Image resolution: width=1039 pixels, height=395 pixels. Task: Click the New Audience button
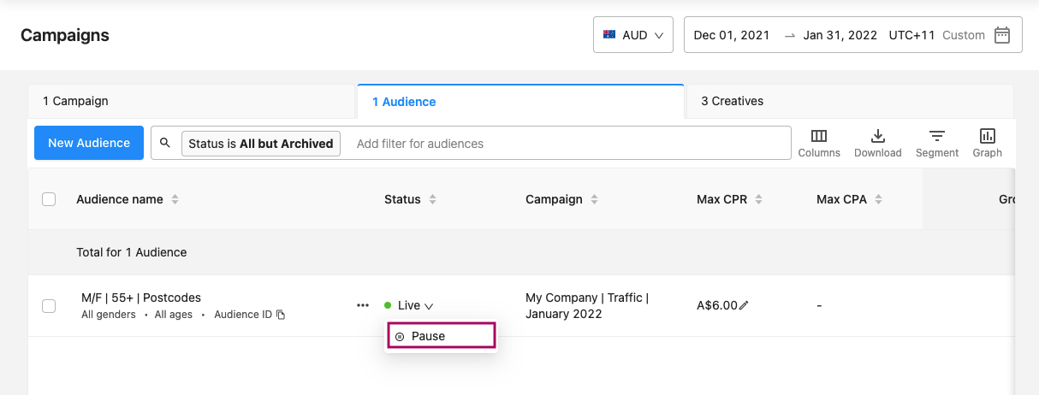tap(89, 143)
